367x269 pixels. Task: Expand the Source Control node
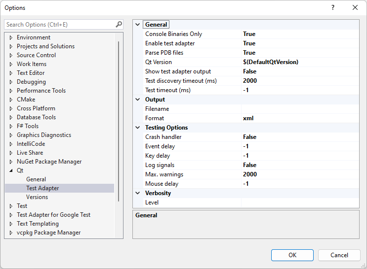(x=11, y=55)
